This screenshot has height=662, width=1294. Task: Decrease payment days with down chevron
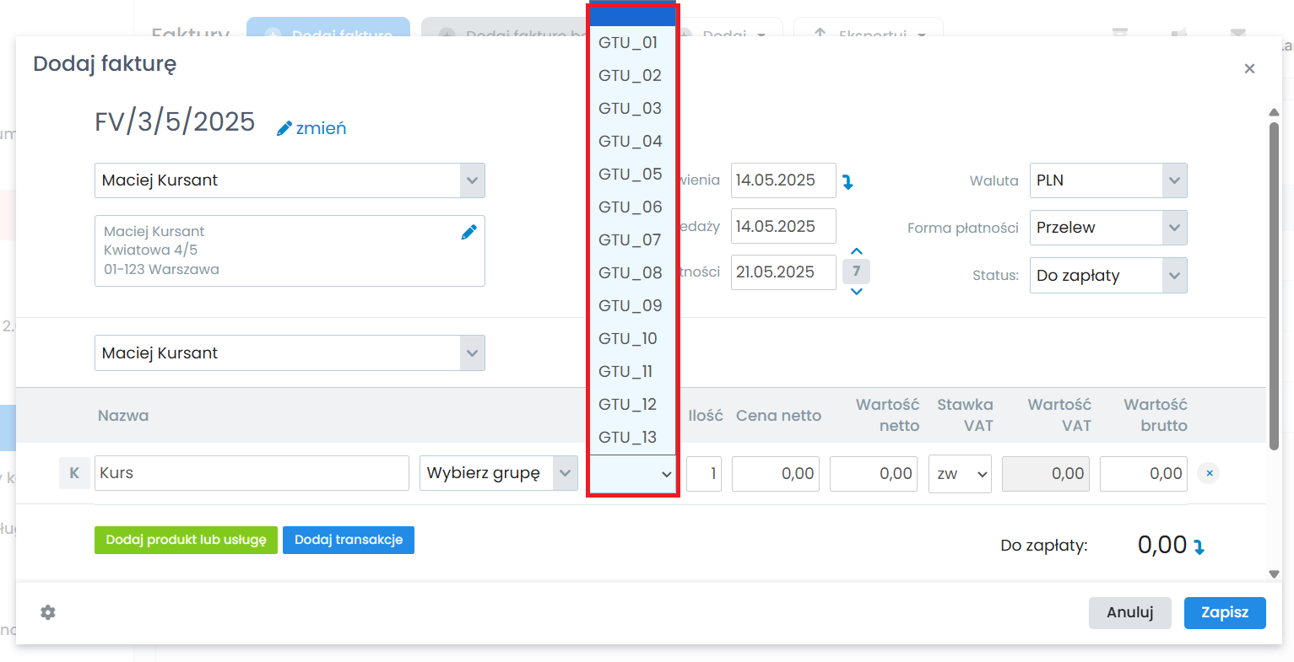(x=857, y=292)
